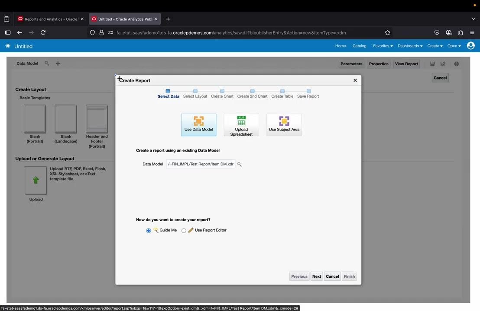The image size is (480, 311).
Task: Pick the Use Subject Area option
Action: (x=284, y=125)
